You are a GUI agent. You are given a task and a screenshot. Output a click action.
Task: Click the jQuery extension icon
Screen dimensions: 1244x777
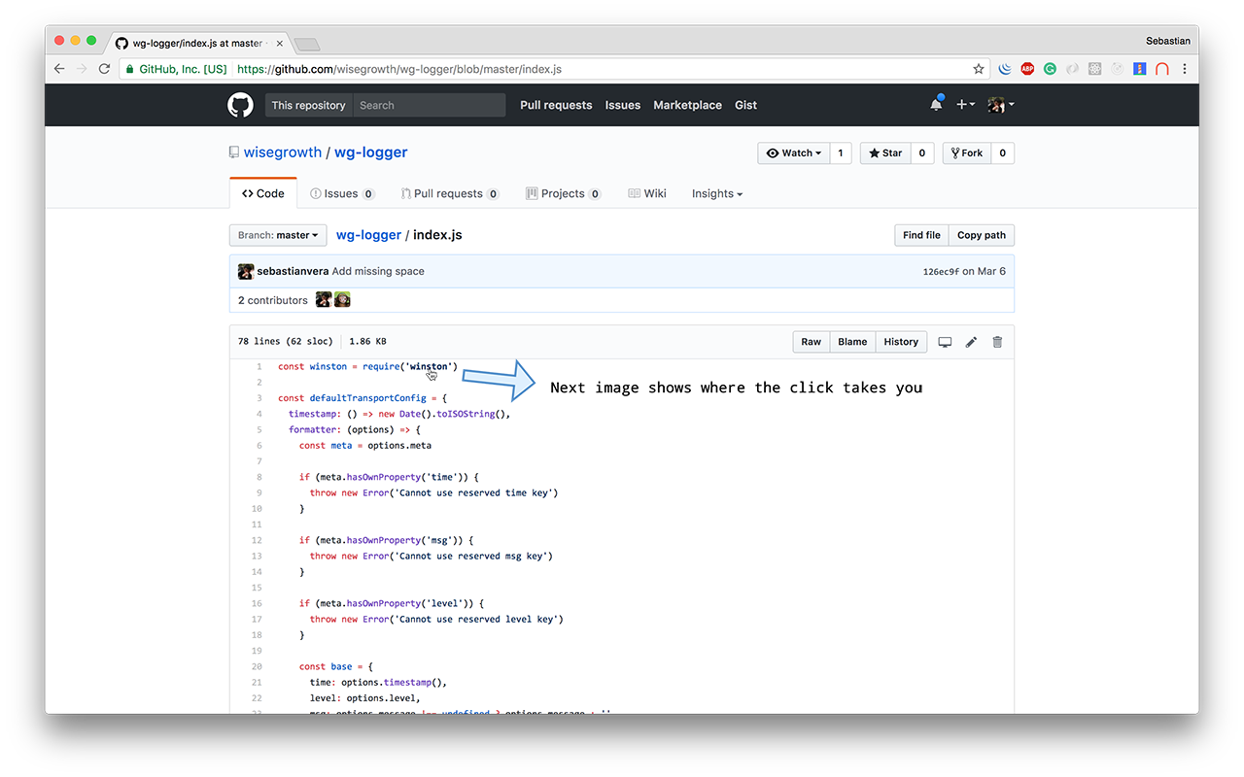tap(1005, 69)
